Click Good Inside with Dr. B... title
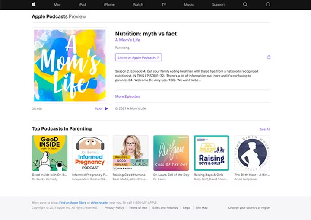Image resolution: width=311 pixels, height=220 pixels. 50,175
